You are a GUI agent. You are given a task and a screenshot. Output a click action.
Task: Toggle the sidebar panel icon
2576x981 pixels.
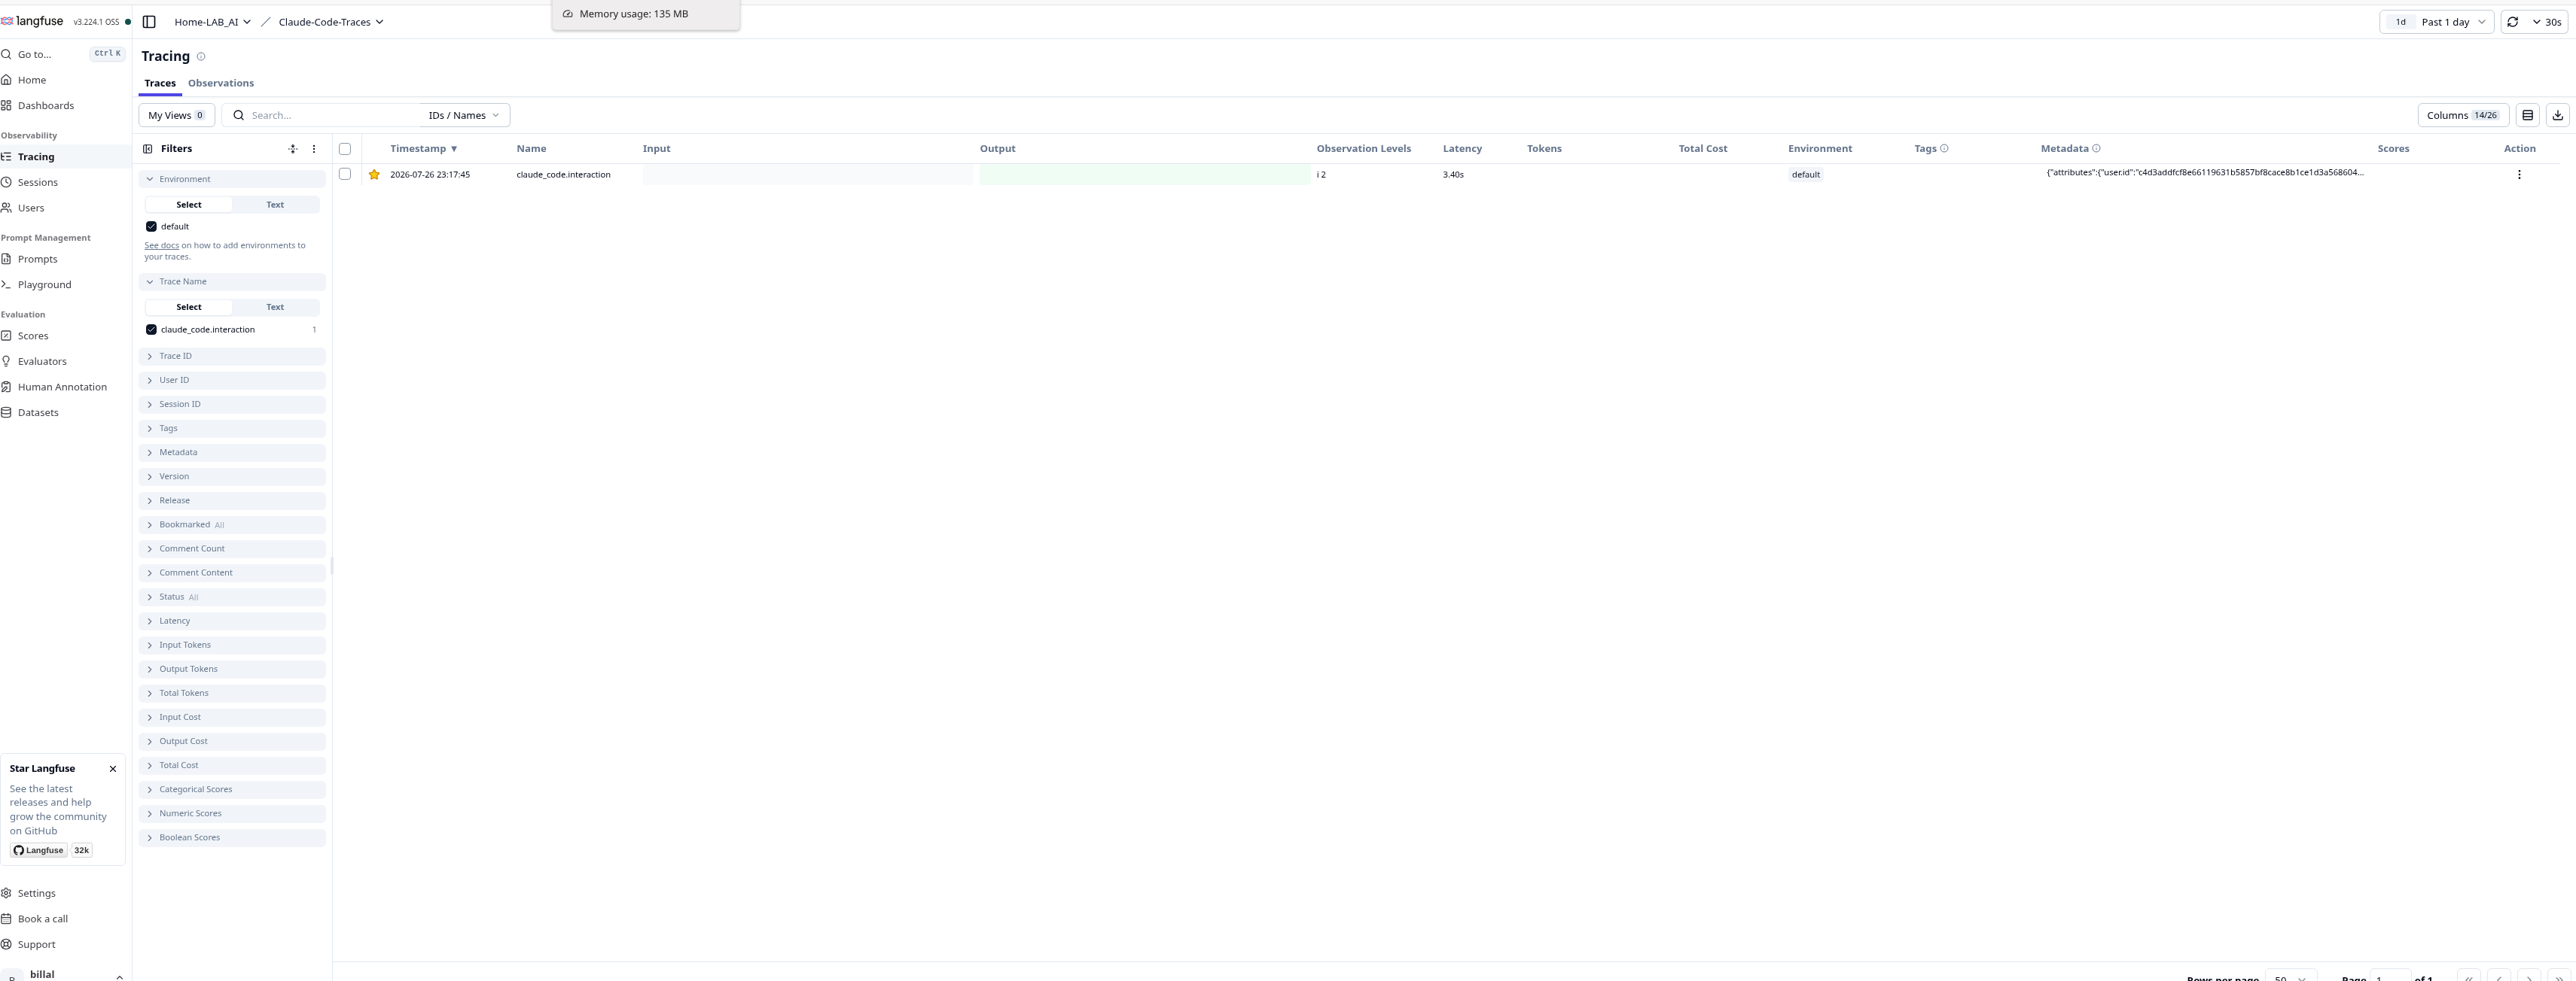click(x=149, y=22)
